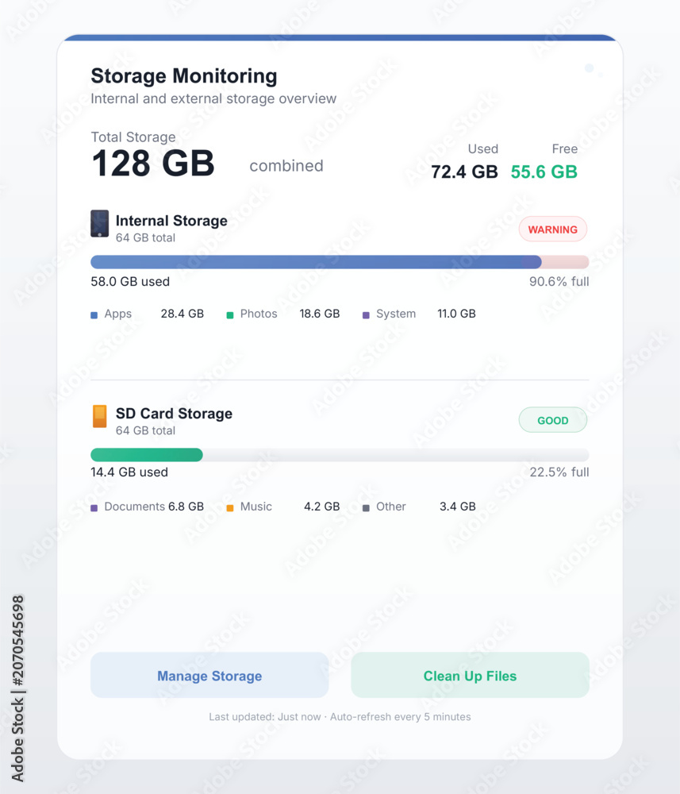Select the purple System legend square
The height and width of the screenshot is (794, 680).
click(366, 315)
